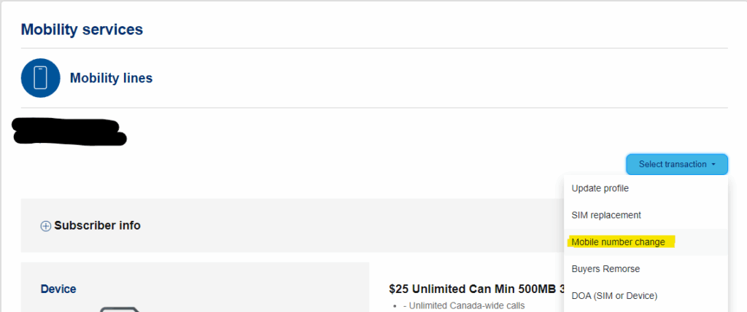Click the plus icon beside Subscriber info
The height and width of the screenshot is (312, 747).
coord(45,226)
